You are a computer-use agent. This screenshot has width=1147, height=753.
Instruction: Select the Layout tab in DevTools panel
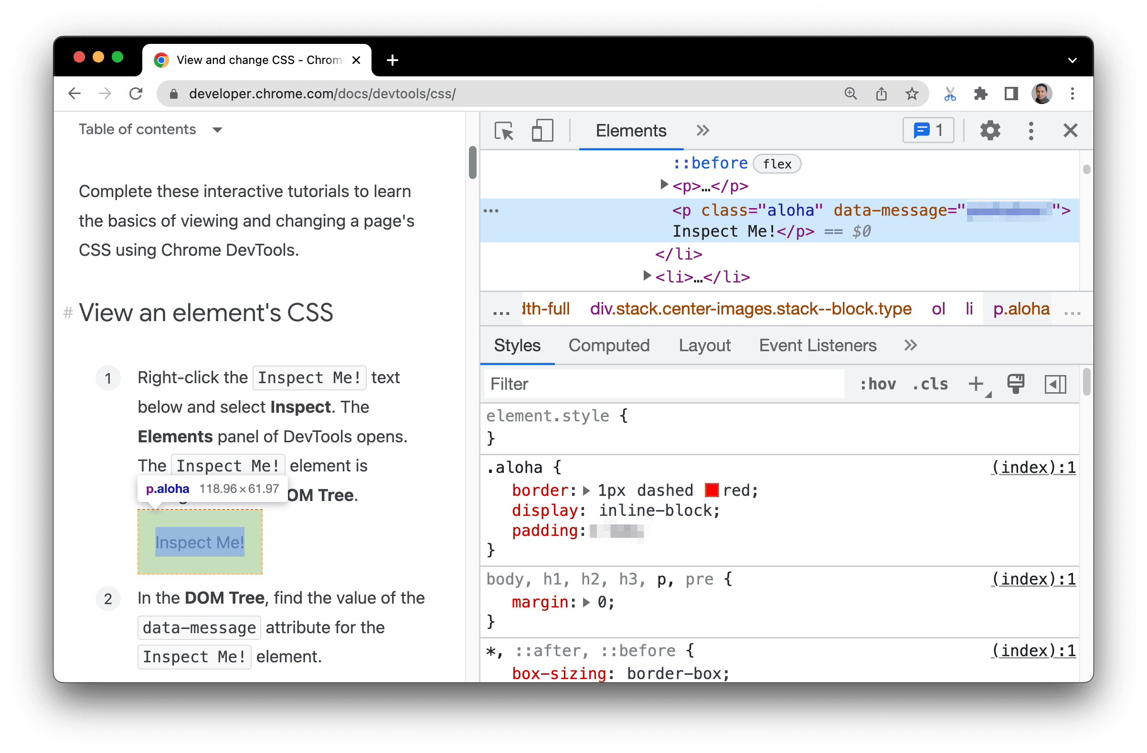(x=705, y=345)
